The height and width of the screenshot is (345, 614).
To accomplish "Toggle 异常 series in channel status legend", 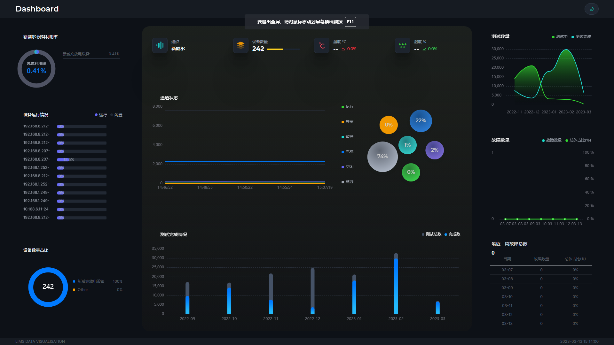I will click(347, 122).
